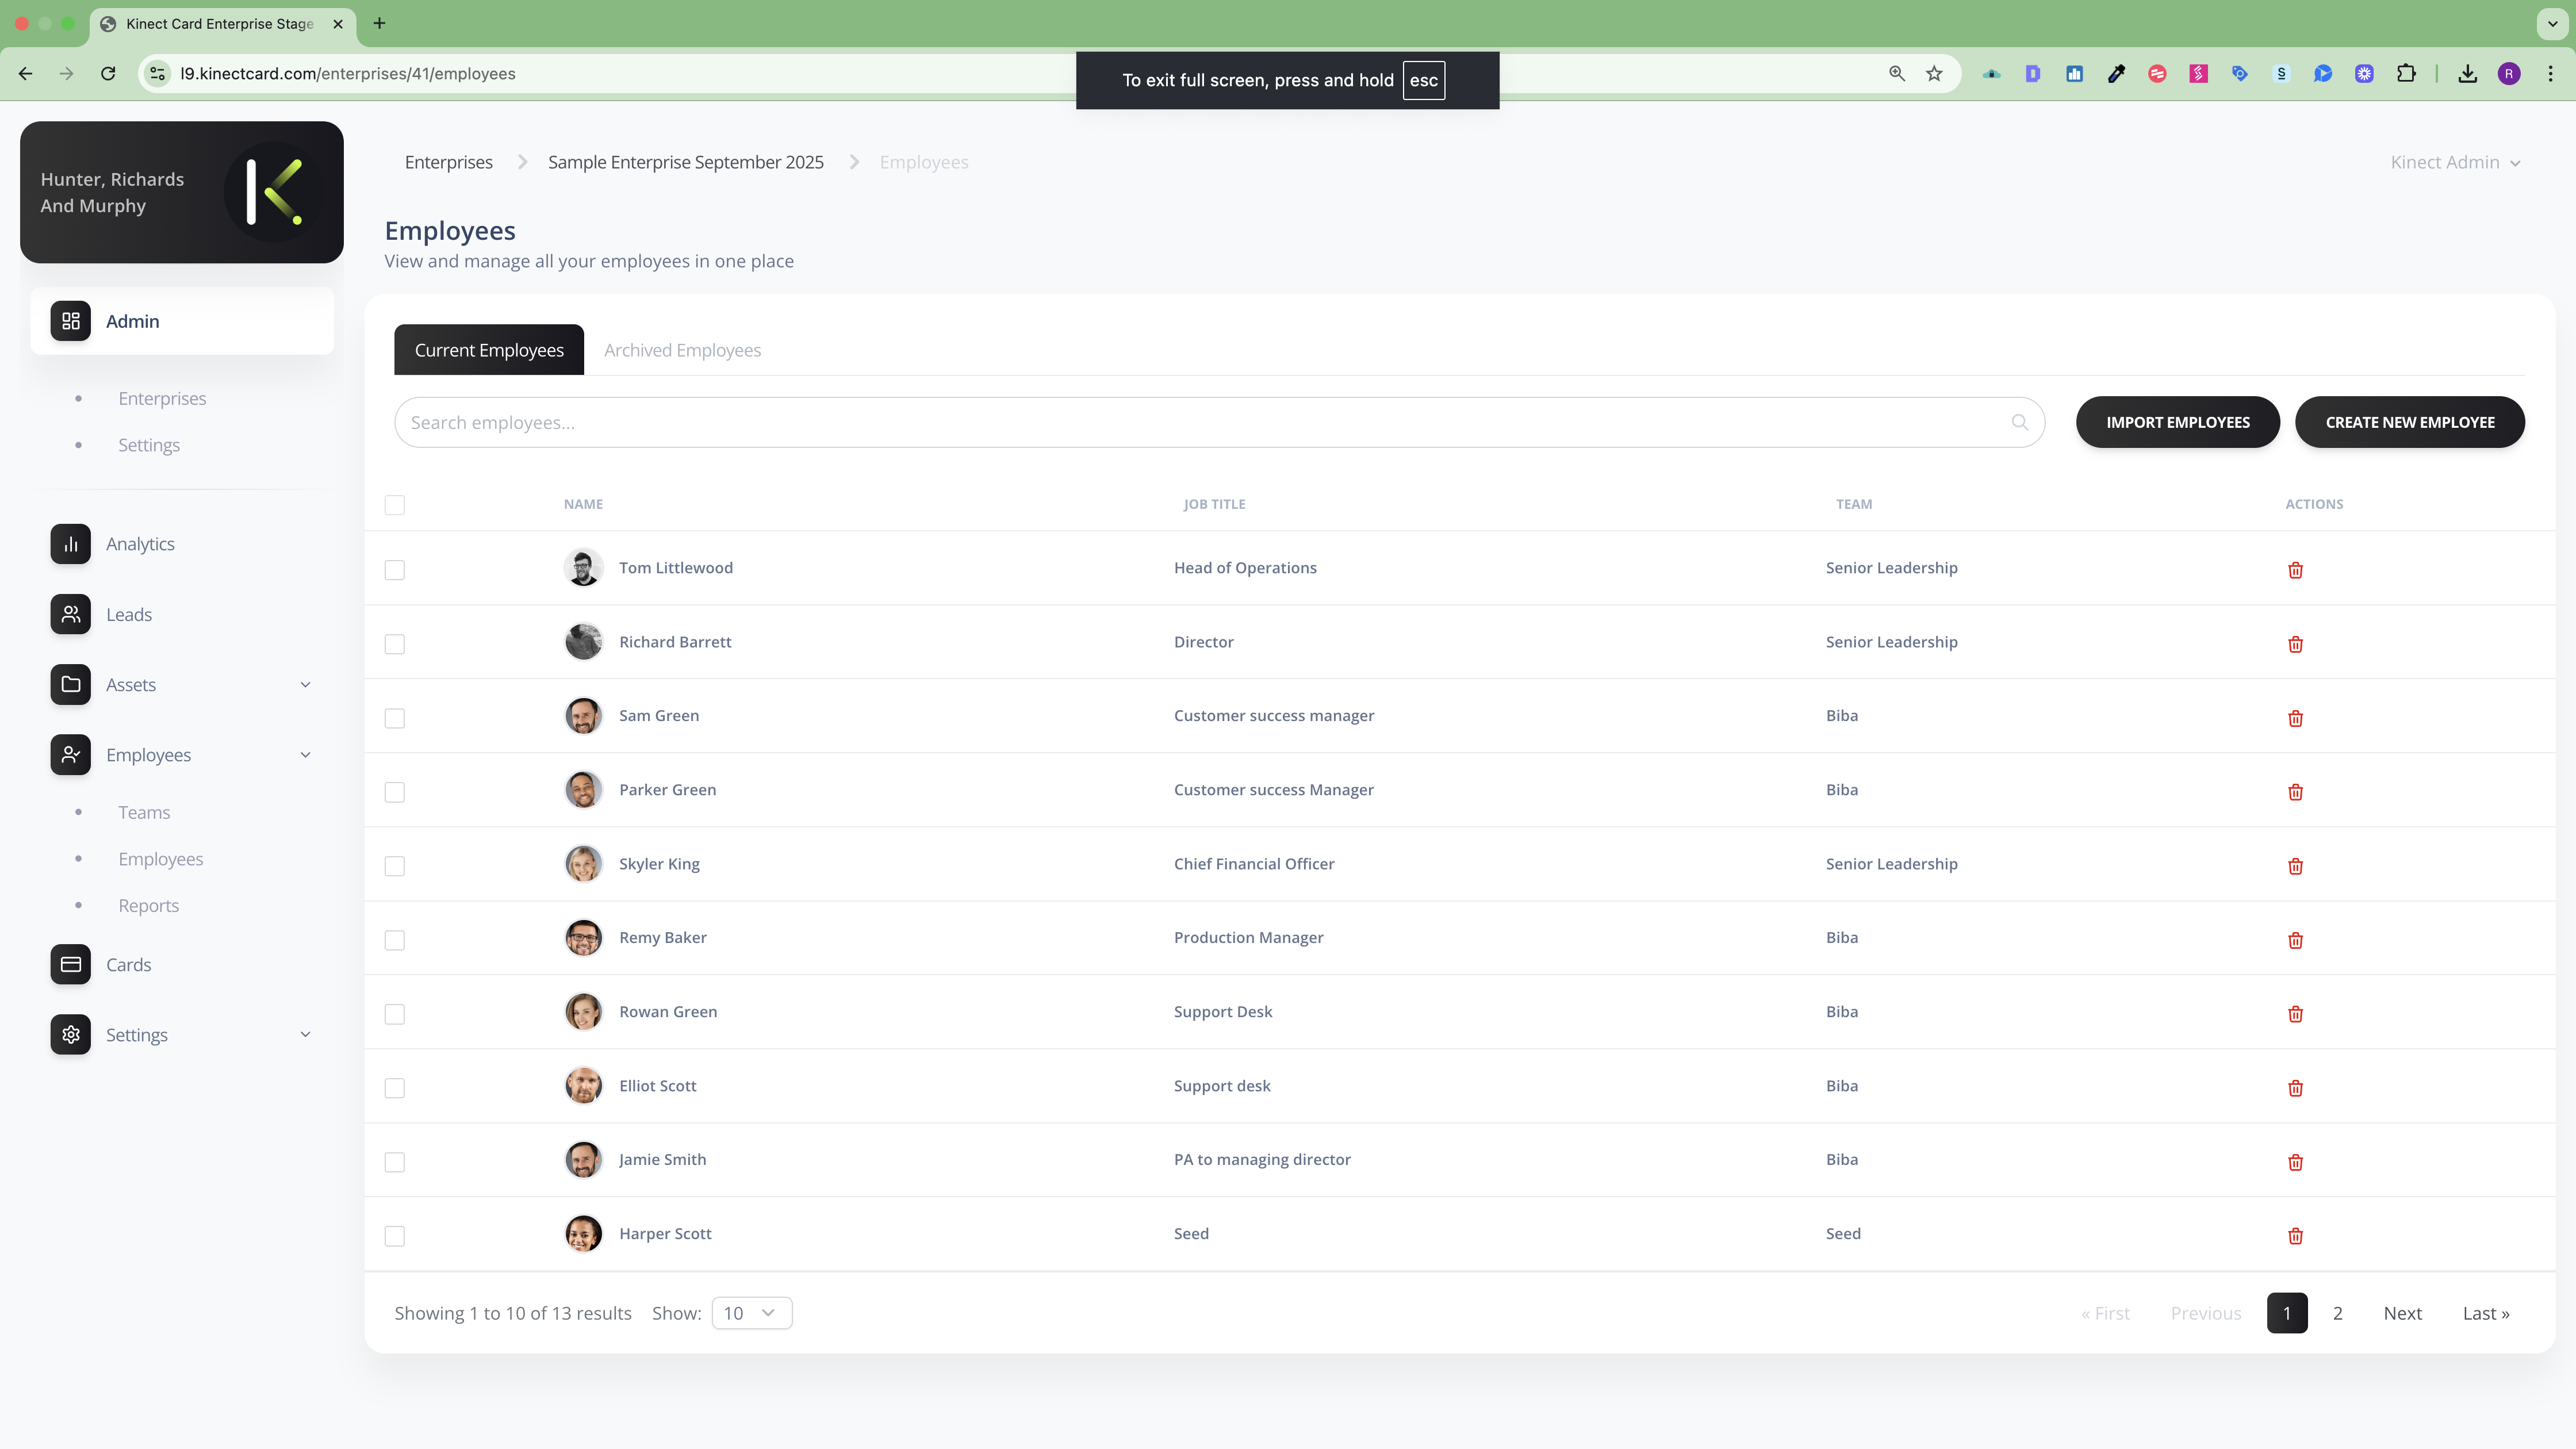Open the Show results per page dropdown
The image size is (2576, 1449).
point(751,1313)
